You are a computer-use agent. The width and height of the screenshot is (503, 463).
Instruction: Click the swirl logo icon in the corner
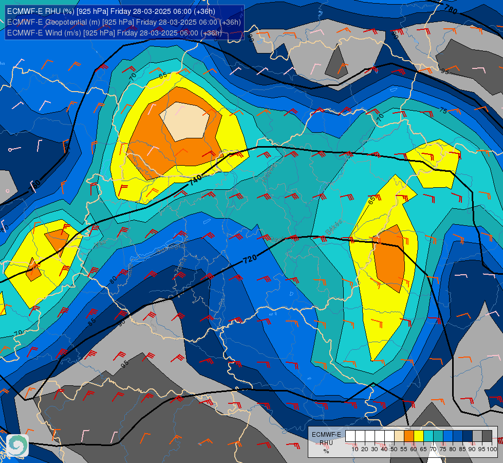[17, 446]
